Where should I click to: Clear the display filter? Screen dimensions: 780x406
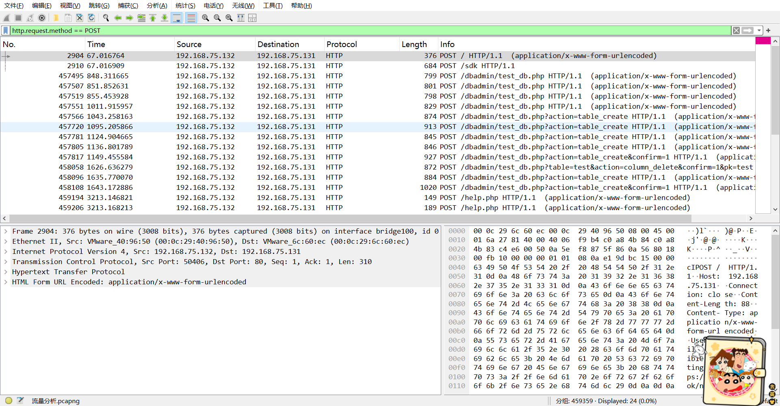pos(736,30)
